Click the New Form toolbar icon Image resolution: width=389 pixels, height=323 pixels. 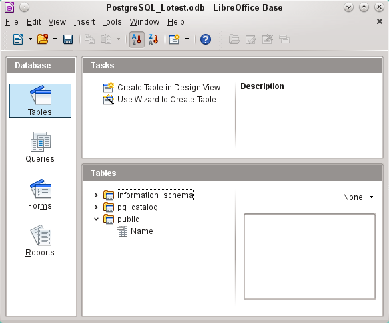(x=175, y=39)
